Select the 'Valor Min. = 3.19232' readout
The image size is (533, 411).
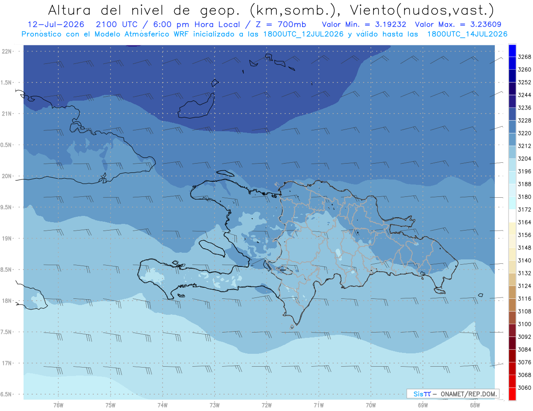pyautogui.click(x=364, y=24)
